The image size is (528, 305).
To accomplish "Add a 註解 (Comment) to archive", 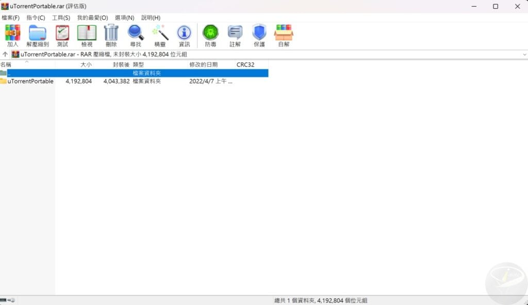I will tap(235, 35).
